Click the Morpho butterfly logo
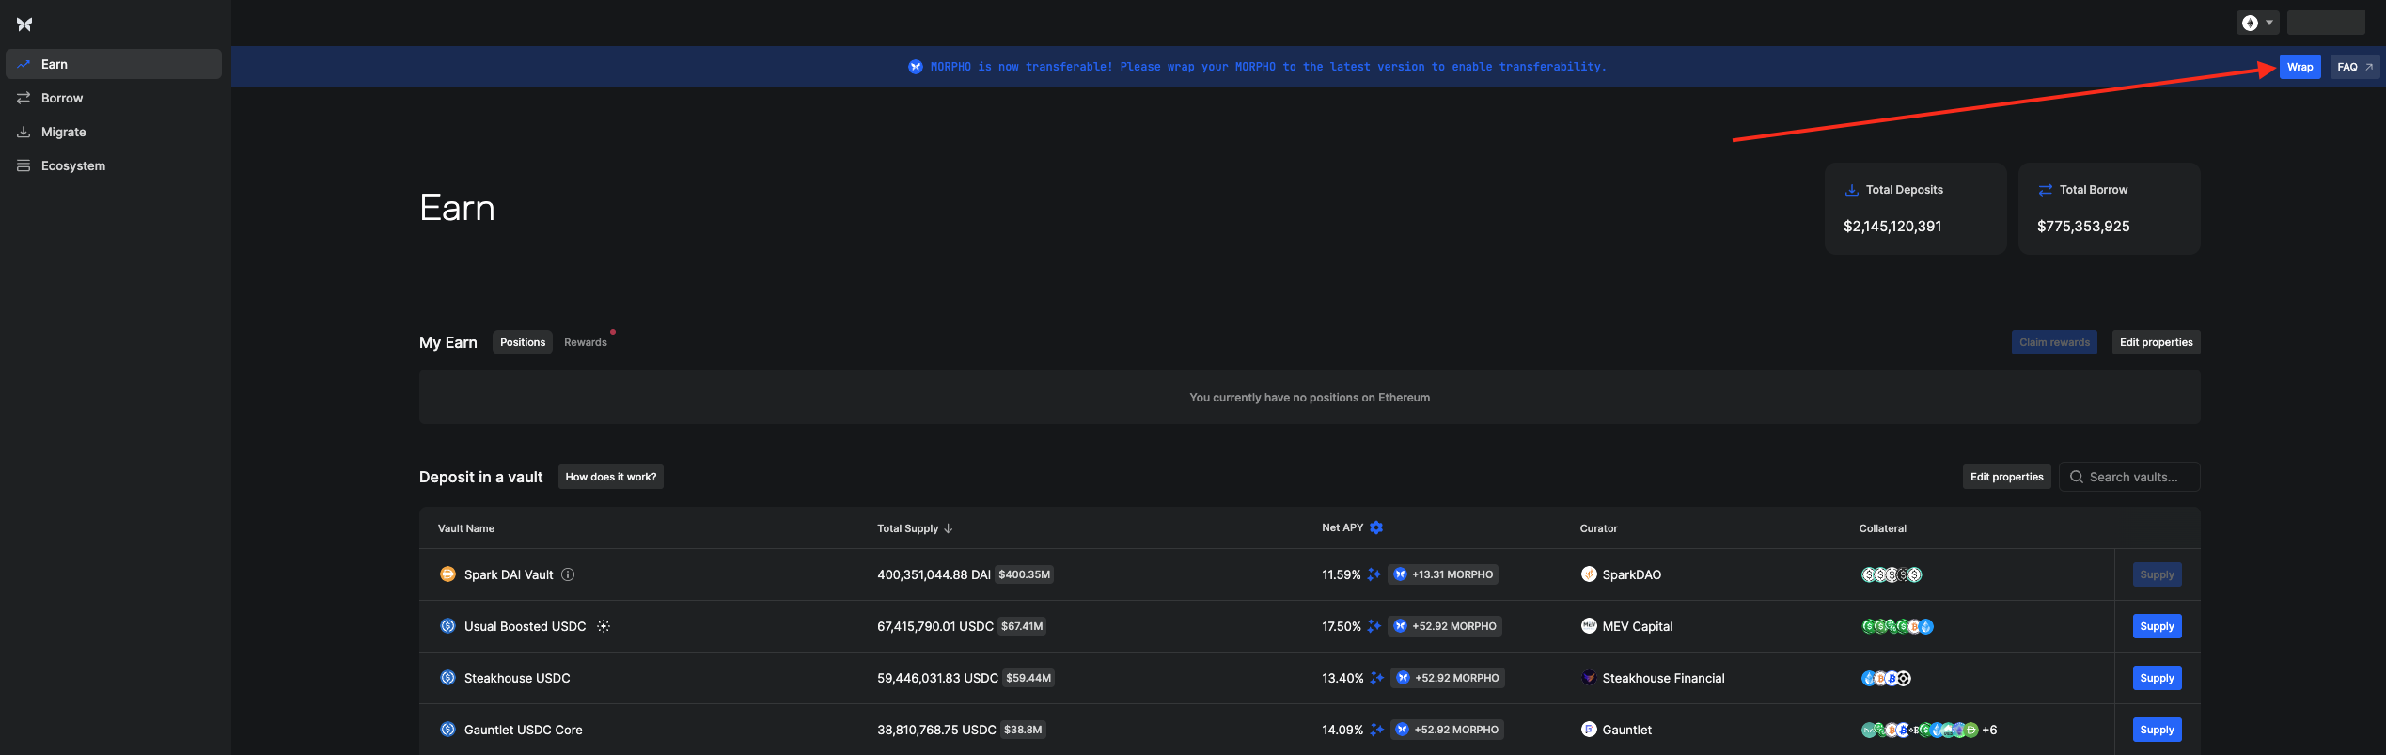The image size is (2386, 755). point(24,24)
